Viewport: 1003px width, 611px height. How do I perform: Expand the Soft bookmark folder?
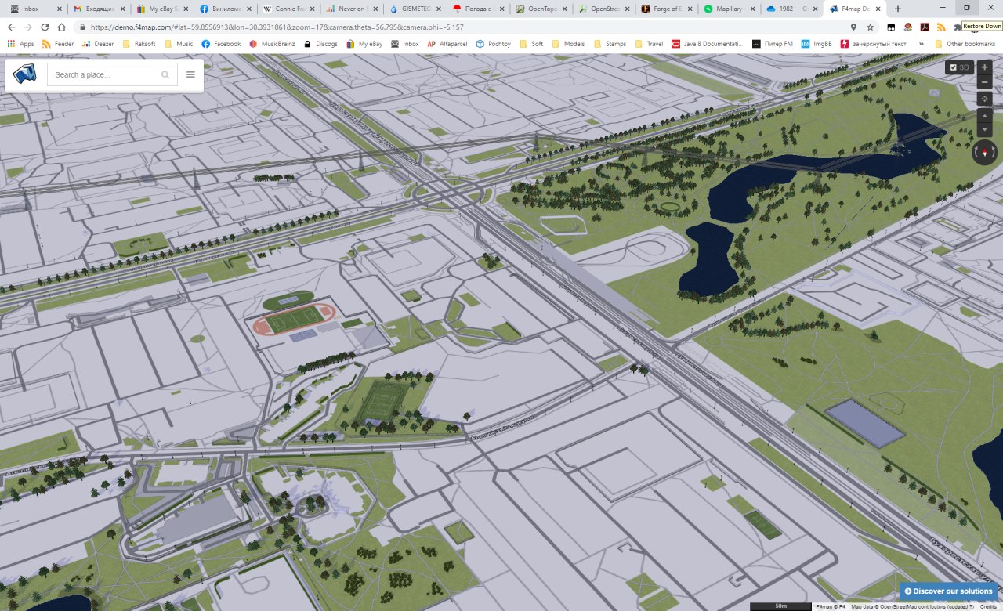click(x=530, y=44)
